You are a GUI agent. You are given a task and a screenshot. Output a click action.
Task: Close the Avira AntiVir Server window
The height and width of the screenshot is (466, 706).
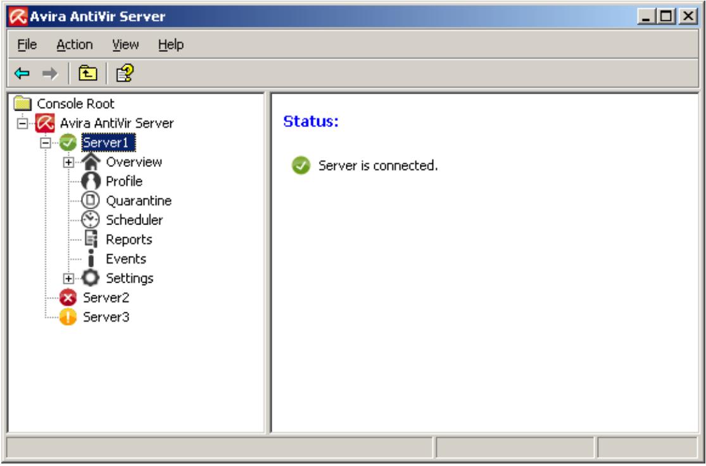click(688, 17)
